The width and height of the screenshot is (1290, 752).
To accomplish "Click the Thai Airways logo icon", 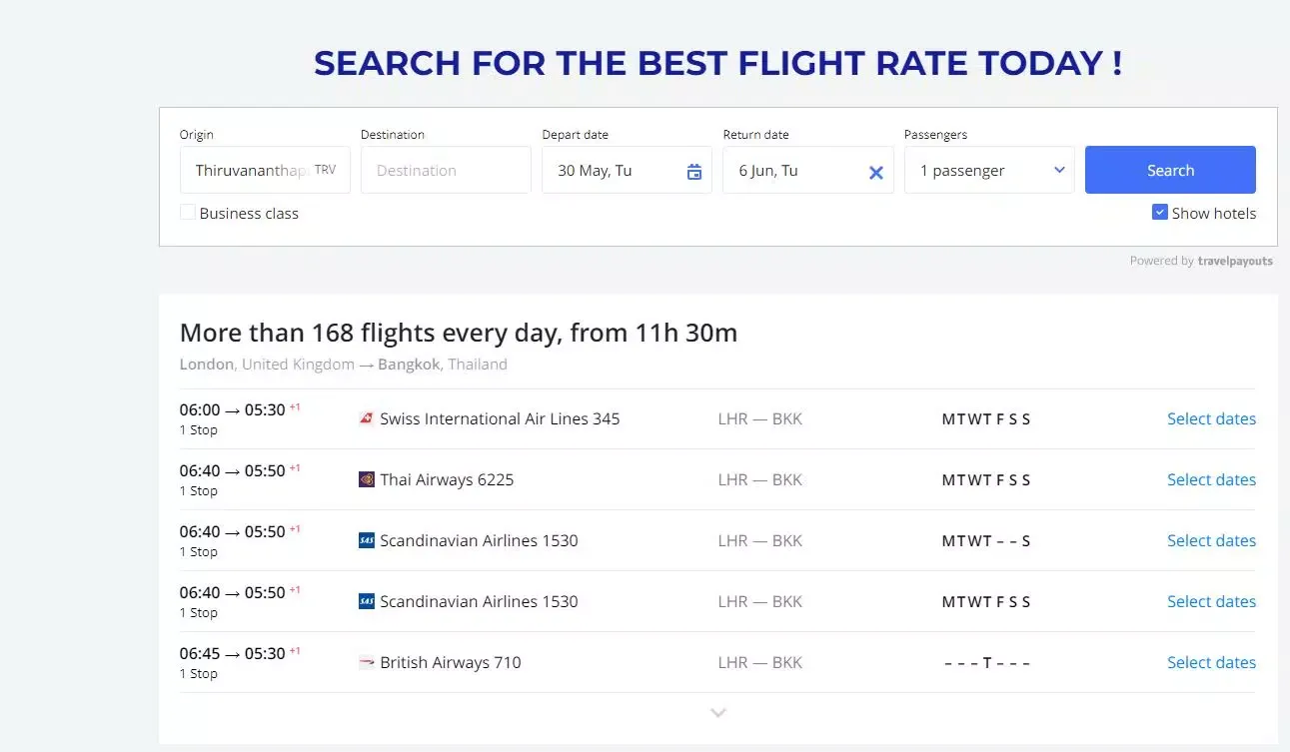I will pos(367,479).
